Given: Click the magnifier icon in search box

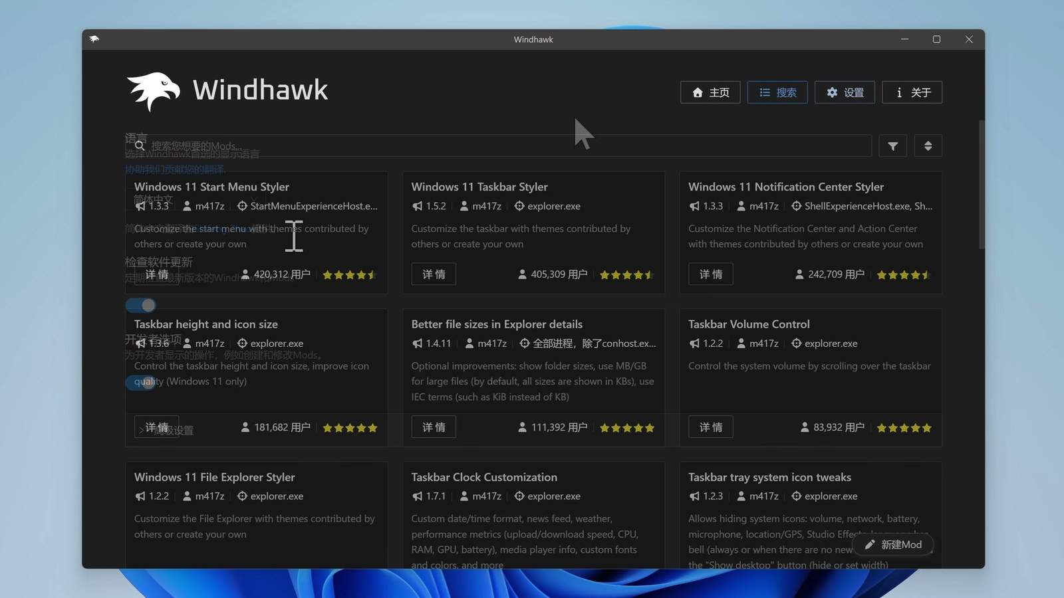Looking at the screenshot, I should coord(140,146).
